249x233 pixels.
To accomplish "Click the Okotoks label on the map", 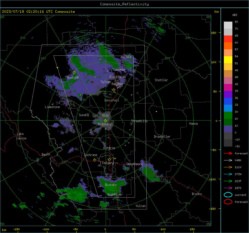I will click(111, 185).
